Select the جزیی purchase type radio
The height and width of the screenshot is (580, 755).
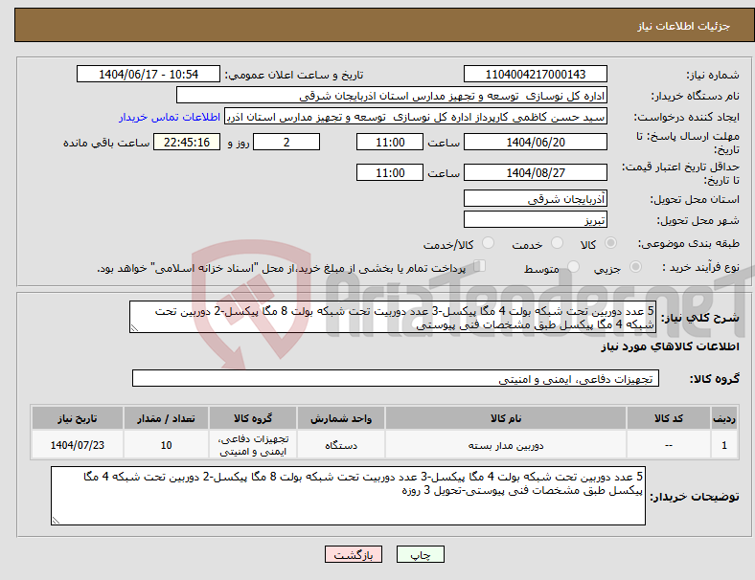pyautogui.click(x=635, y=266)
